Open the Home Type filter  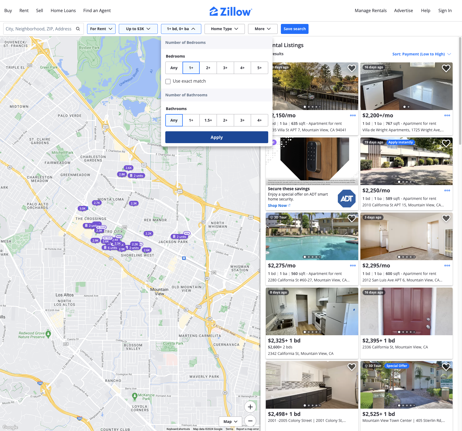225,29
